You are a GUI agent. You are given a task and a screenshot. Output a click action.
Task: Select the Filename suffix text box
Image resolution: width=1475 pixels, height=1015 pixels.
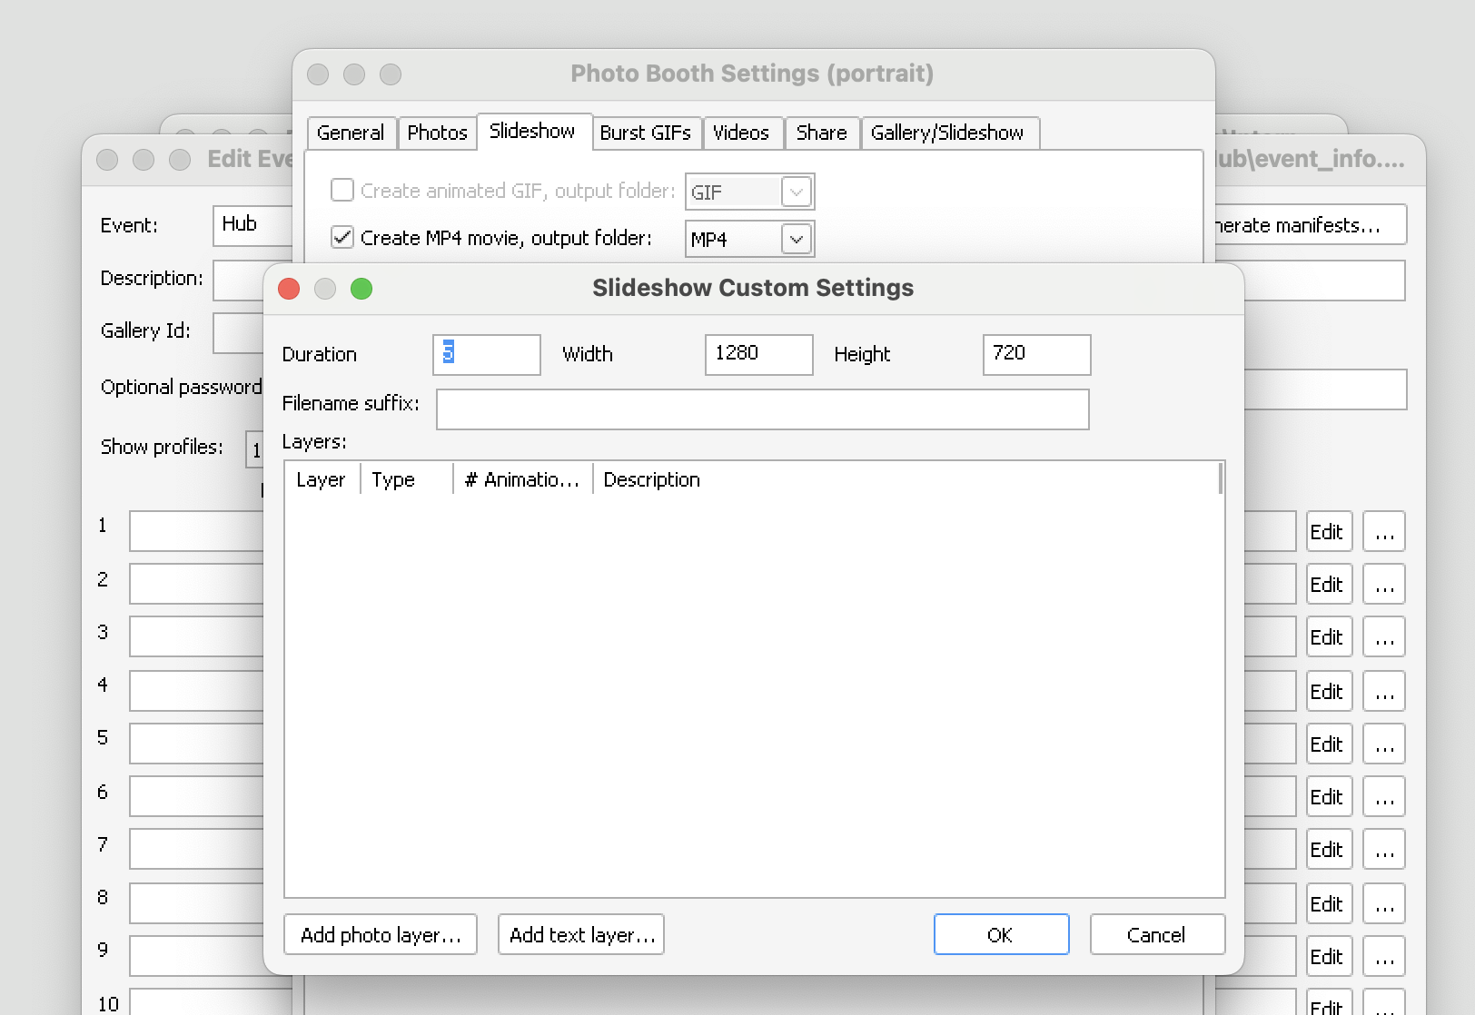pyautogui.click(x=762, y=409)
